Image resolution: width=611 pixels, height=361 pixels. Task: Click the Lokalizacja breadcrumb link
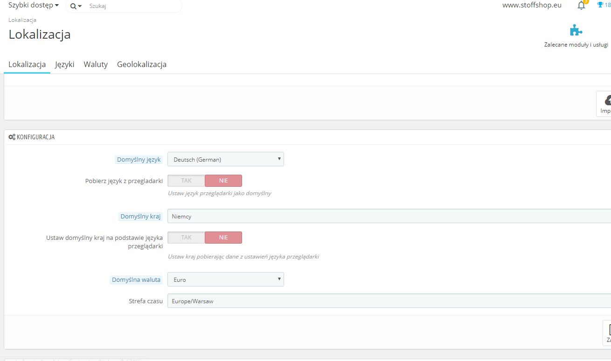click(22, 20)
